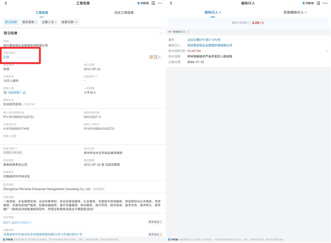Switch to 历史工商信息 tab
This screenshot has height=243, width=331.
pyautogui.click(x=124, y=13)
